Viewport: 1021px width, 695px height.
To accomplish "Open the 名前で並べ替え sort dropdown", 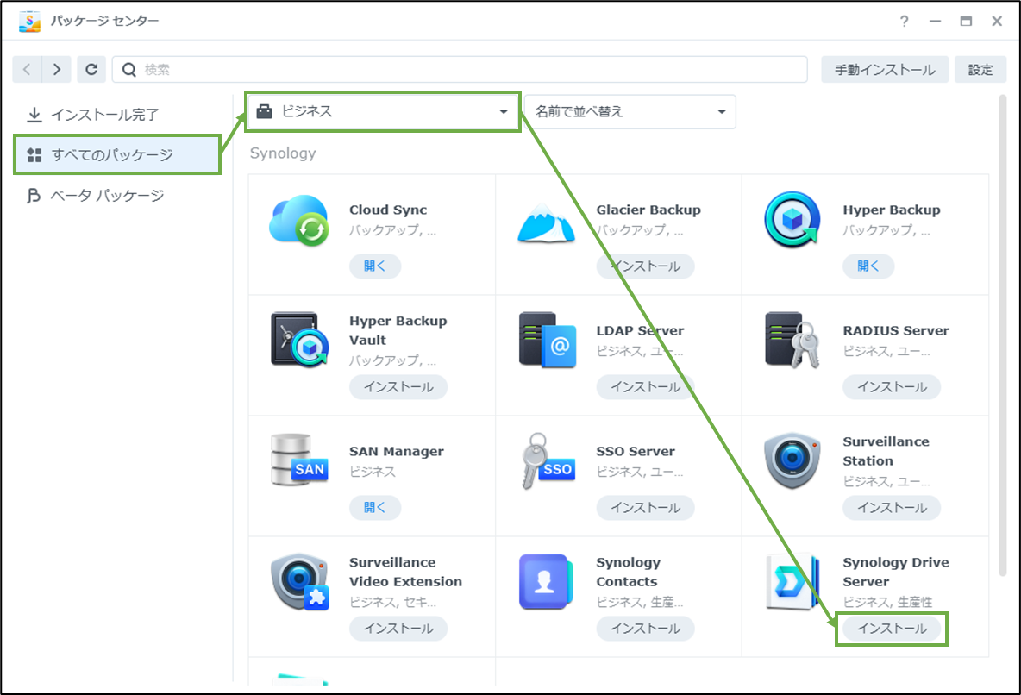I will [x=630, y=111].
